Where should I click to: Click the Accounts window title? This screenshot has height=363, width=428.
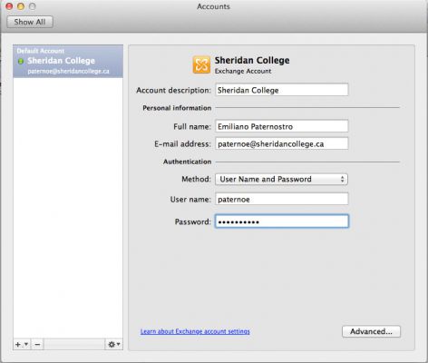213,6
